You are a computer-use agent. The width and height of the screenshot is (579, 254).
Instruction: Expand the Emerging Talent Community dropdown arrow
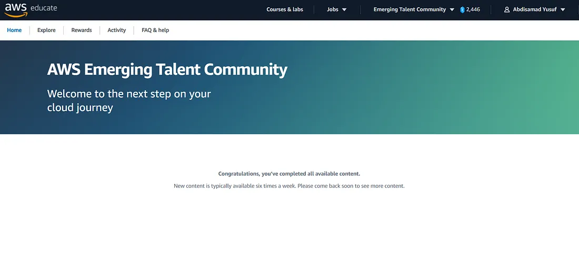[x=452, y=10]
